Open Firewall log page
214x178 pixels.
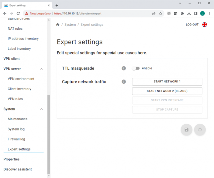[x=16, y=139]
